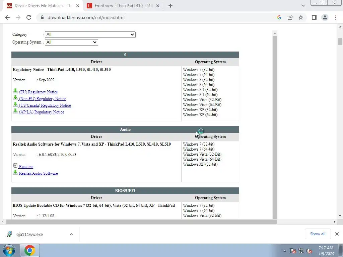Click the Regulatory Notice ThinkPad driver title
The image size is (343, 257).
(x=62, y=70)
